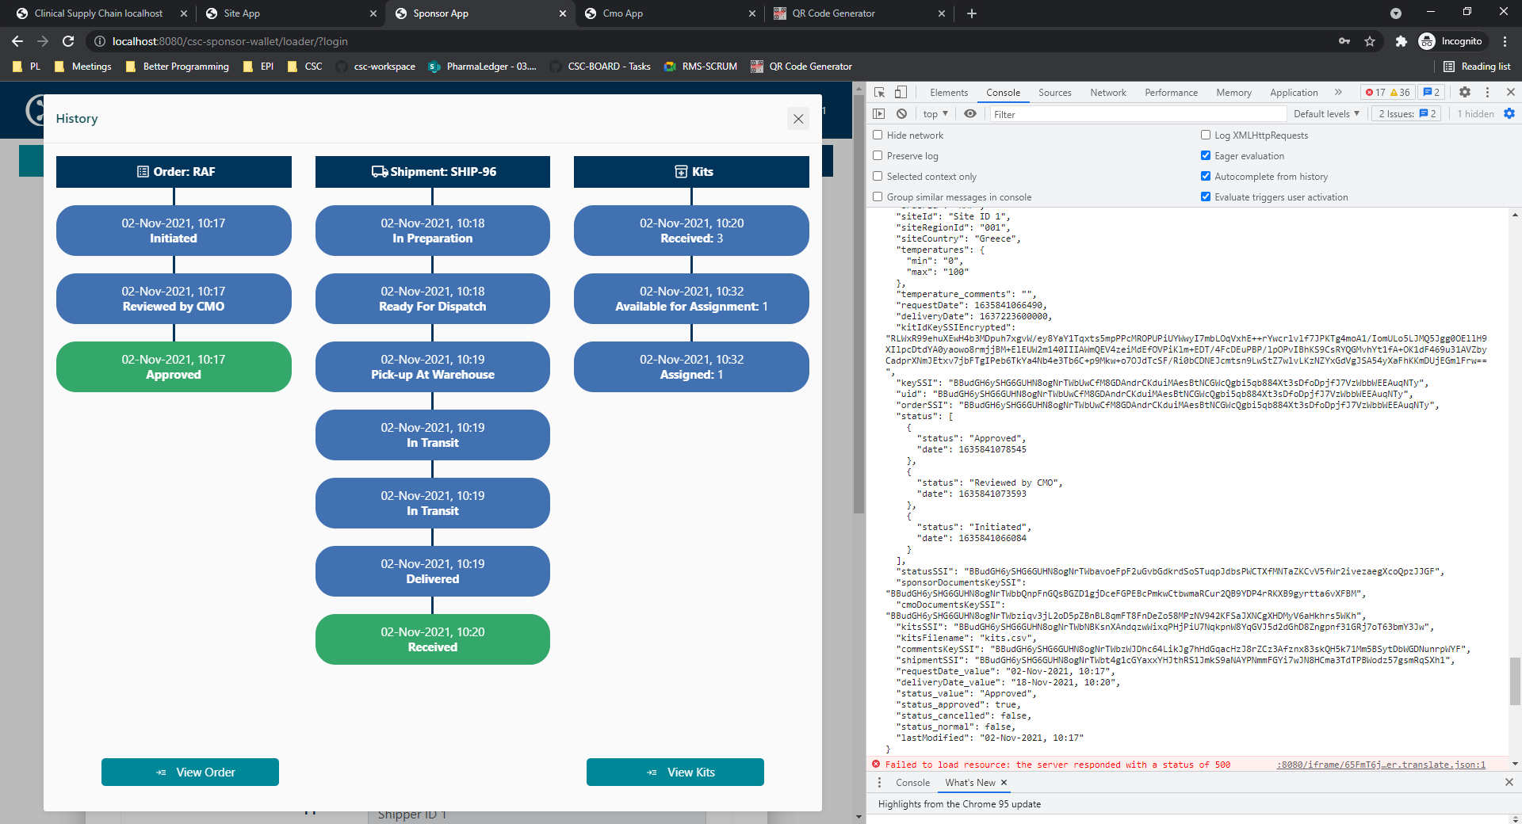
Task: Open a new browser tab with plus
Action: [972, 13]
